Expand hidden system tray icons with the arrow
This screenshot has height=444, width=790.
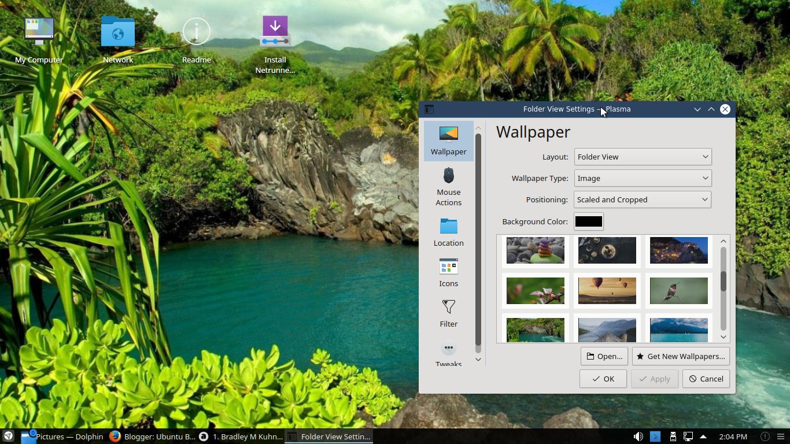click(x=703, y=436)
